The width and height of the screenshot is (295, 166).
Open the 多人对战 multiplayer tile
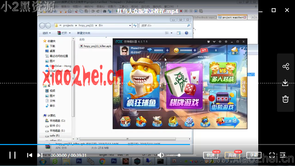pyautogui.click(x=223, y=73)
